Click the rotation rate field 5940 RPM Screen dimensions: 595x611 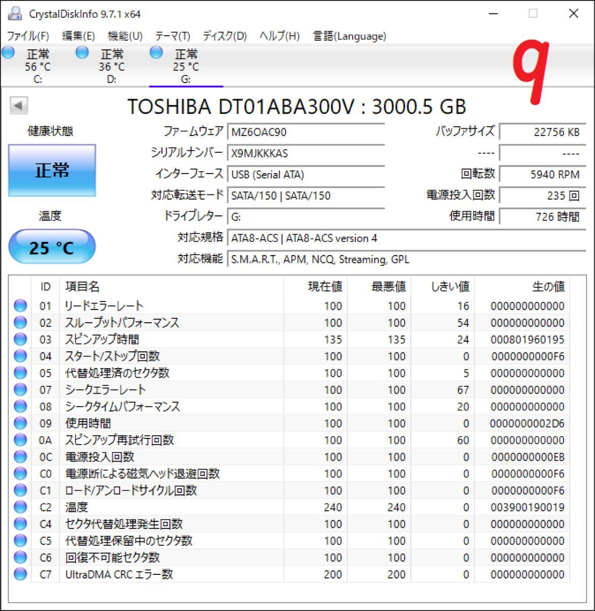[x=543, y=175]
